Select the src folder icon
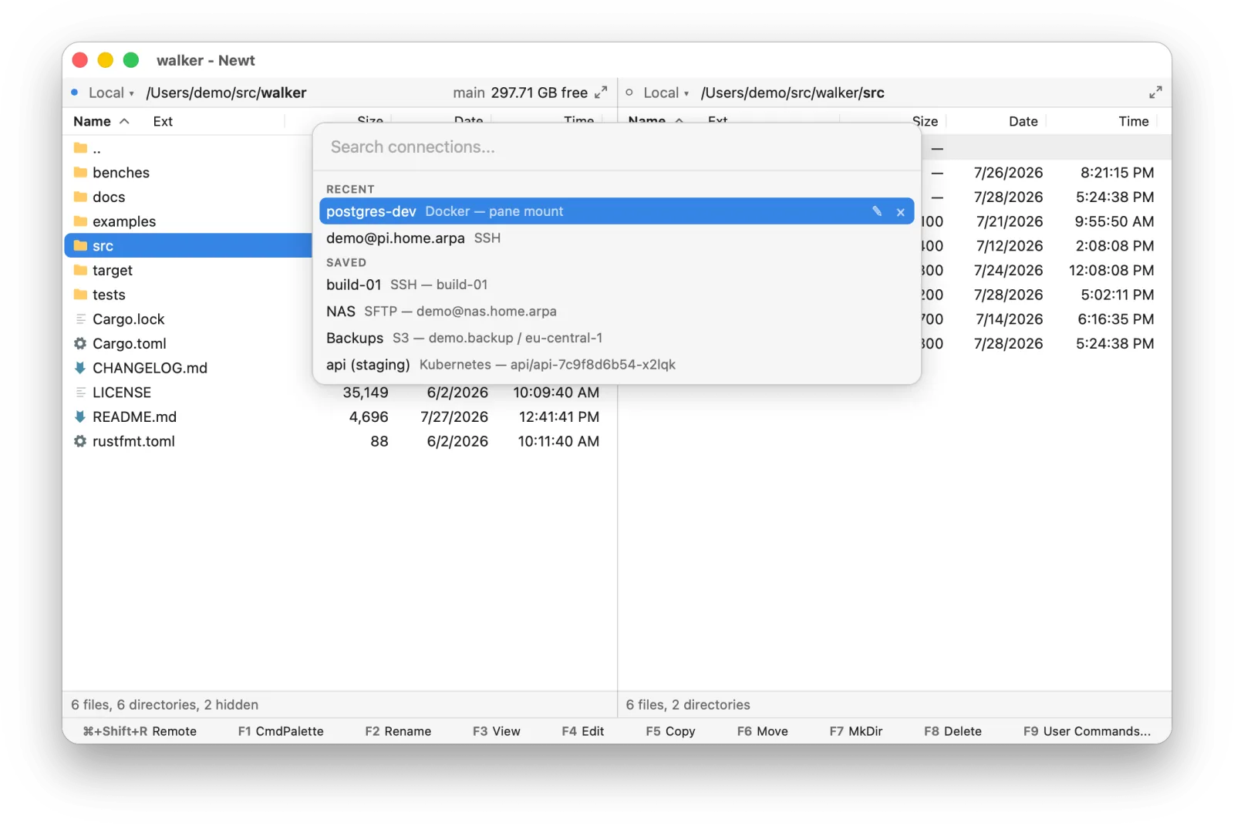Image resolution: width=1234 pixels, height=826 pixels. coord(80,246)
